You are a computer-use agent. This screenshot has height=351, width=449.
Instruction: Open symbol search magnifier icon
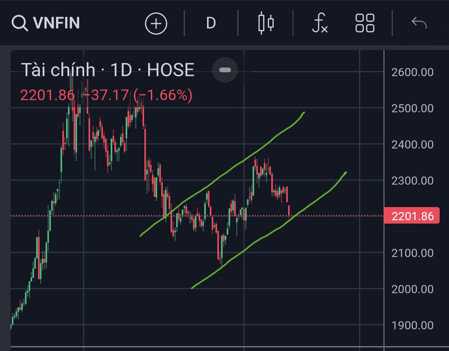coord(20,23)
